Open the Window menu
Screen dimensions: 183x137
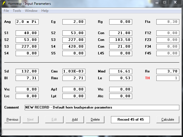(31, 11)
